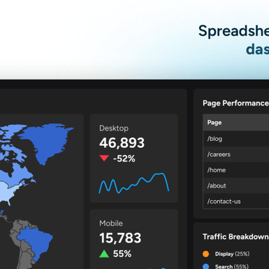Select the /about table row

point(236,186)
